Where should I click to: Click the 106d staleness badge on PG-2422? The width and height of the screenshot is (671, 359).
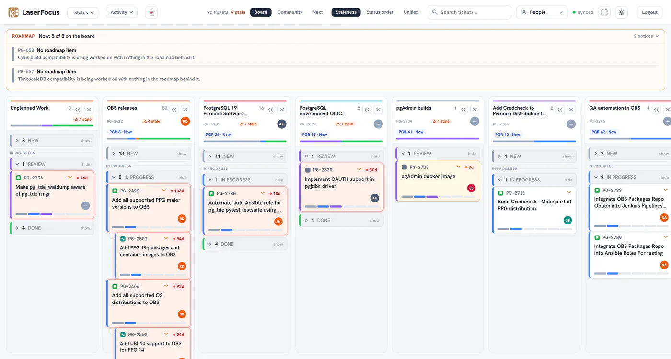pos(178,191)
